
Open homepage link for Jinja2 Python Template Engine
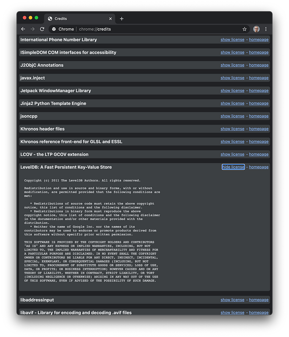pyautogui.click(x=259, y=103)
